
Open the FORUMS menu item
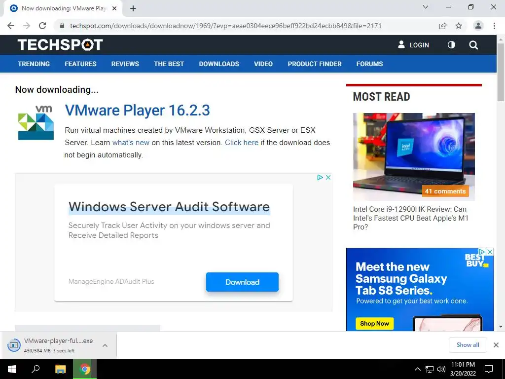pos(369,64)
